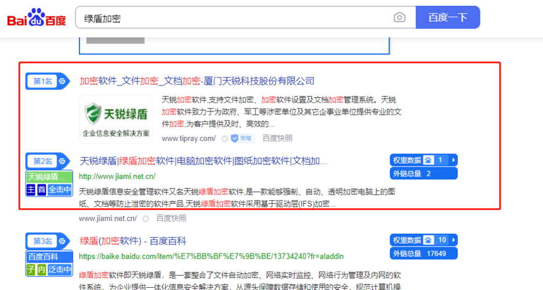The height and width of the screenshot is (290, 543).
Task: Click the baike.baidu.com green URL
Action: click(x=211, y=256)
